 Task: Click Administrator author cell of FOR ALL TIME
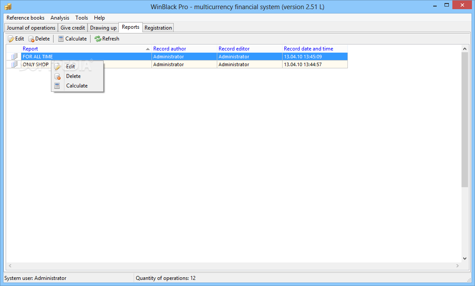[184, 56]
